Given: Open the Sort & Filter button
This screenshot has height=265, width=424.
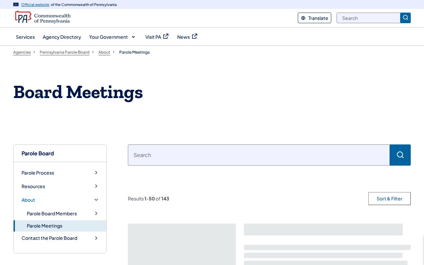Looking at the screenshot, I should (x=390, y=199).
